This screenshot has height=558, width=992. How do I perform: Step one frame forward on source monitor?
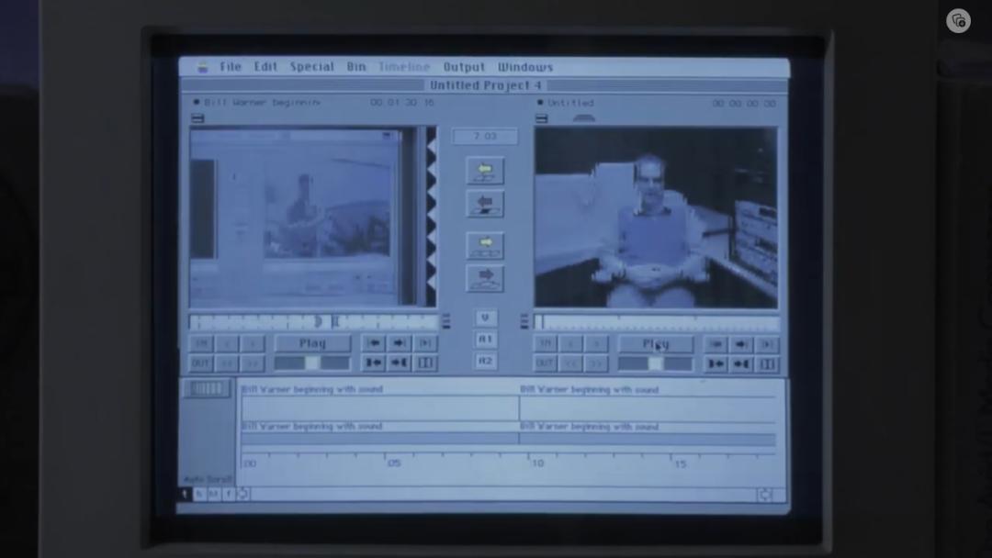point(252,343)
